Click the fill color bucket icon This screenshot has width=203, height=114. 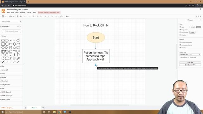pyautogui.click(x=45, y=16)
